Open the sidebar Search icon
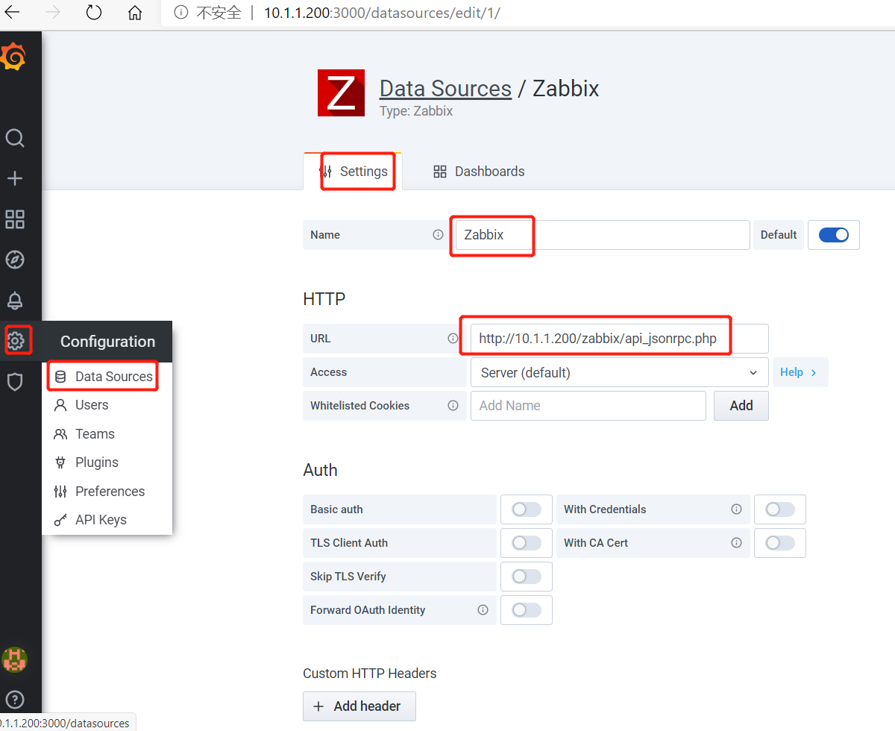Image resolution: width=895 pixels, height=731 pixels. pyautogui.click(x=15, y=138)
